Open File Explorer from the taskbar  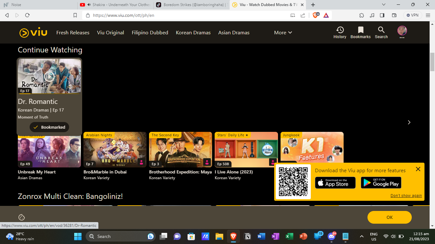coord(219,236)
